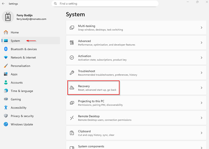Click the Personalisation paintbrush icon
The height and width of the screenshot is (149, 209).
tap(6, 66)
